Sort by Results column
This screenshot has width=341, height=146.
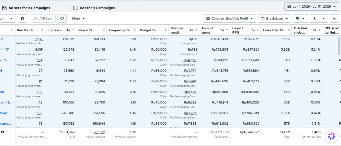tap(31, 30)
